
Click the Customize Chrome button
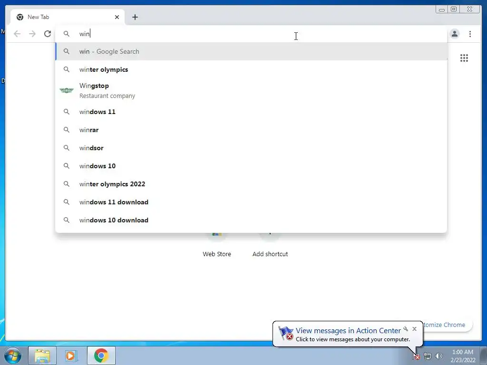(x=447, y=325)
